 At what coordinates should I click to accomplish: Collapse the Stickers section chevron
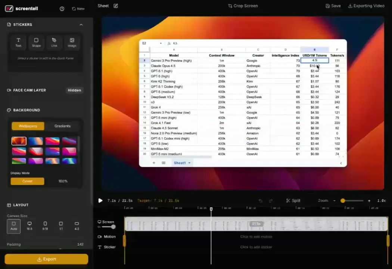[x=81, y=25]
